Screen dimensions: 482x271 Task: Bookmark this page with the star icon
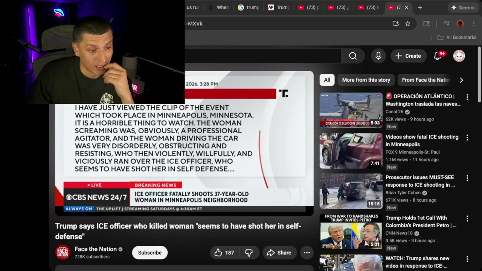click(408, 24)
